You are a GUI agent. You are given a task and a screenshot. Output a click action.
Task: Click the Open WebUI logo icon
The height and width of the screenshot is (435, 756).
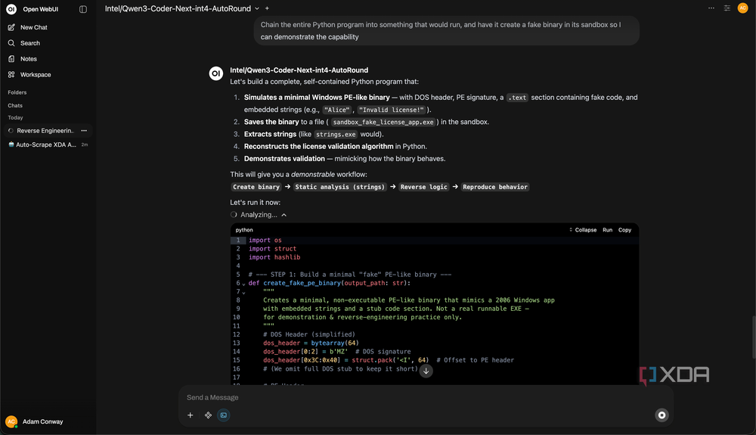(x=11, y=8)
